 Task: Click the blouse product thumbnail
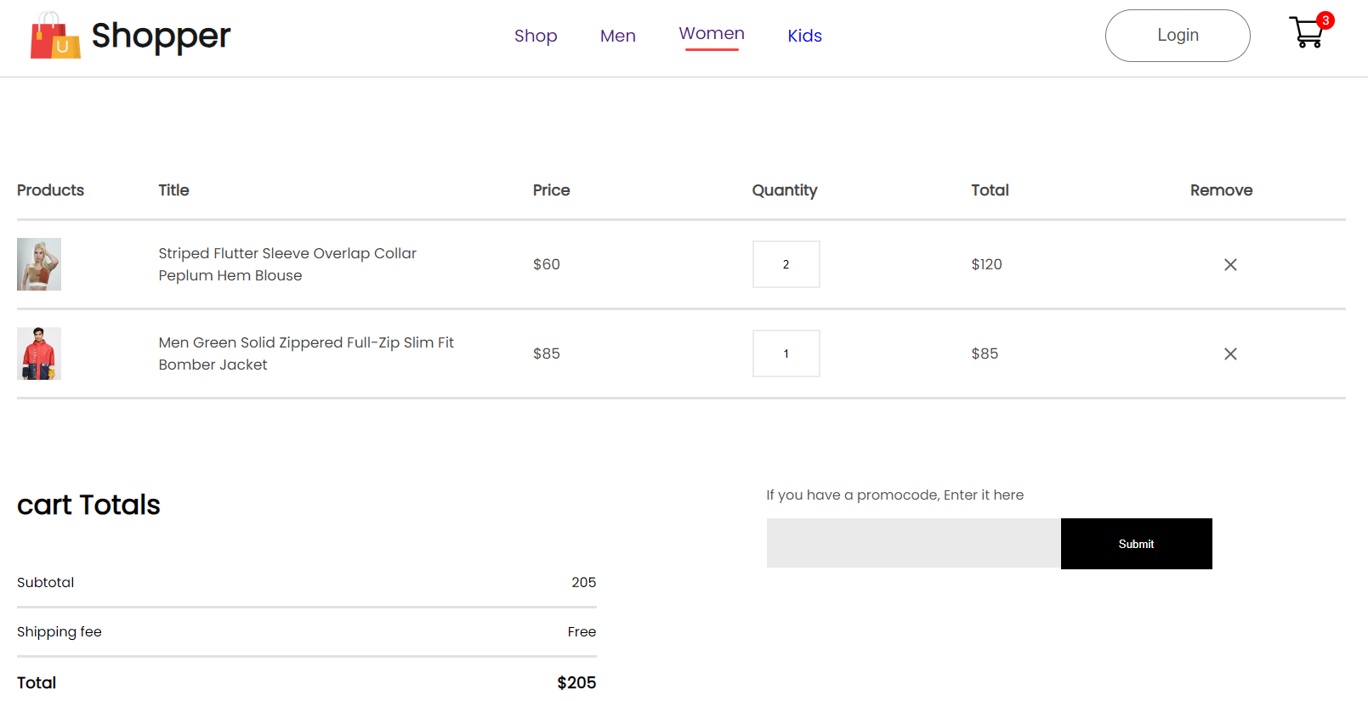39,264
